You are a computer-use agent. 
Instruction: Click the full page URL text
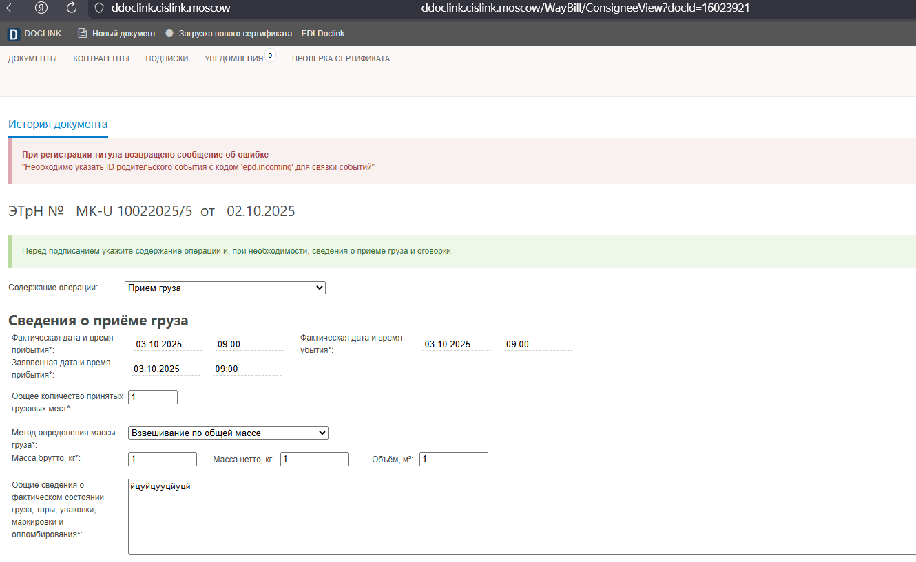point(585,8)
